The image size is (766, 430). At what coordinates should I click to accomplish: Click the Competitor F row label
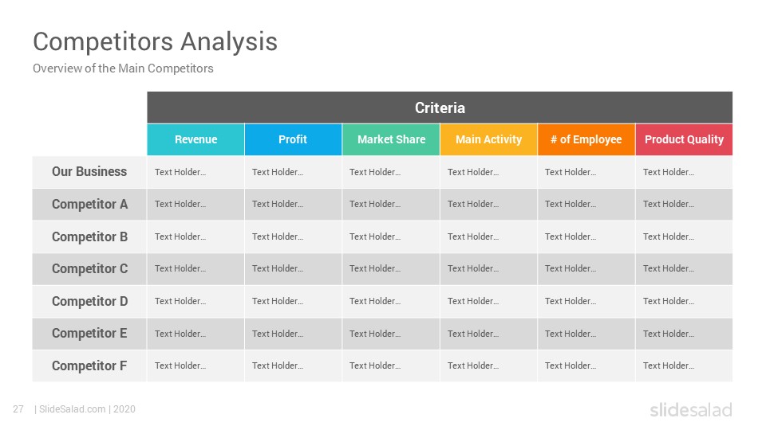point(89,365)
